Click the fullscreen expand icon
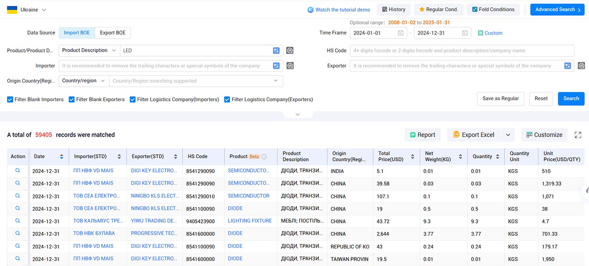Screen dimensions: 589x266 [x=578, y=135]
